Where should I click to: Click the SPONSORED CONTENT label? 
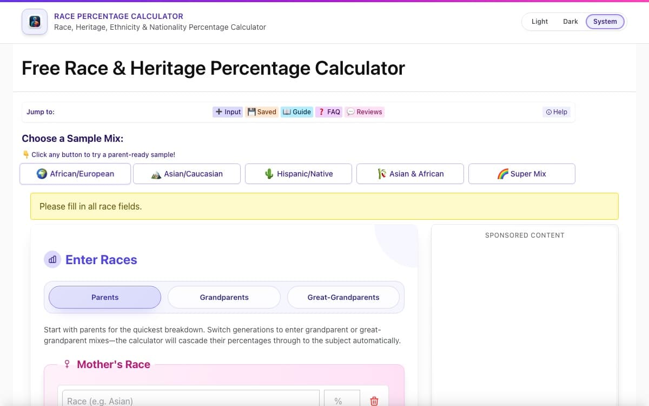click(525, 235)
